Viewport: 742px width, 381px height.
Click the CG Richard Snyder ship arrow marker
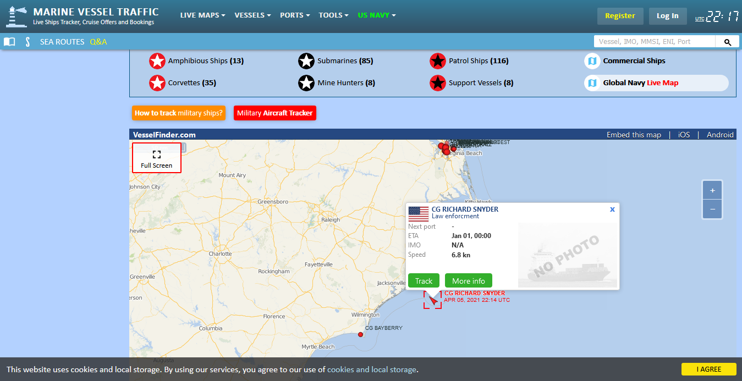[x=433, y=300]
